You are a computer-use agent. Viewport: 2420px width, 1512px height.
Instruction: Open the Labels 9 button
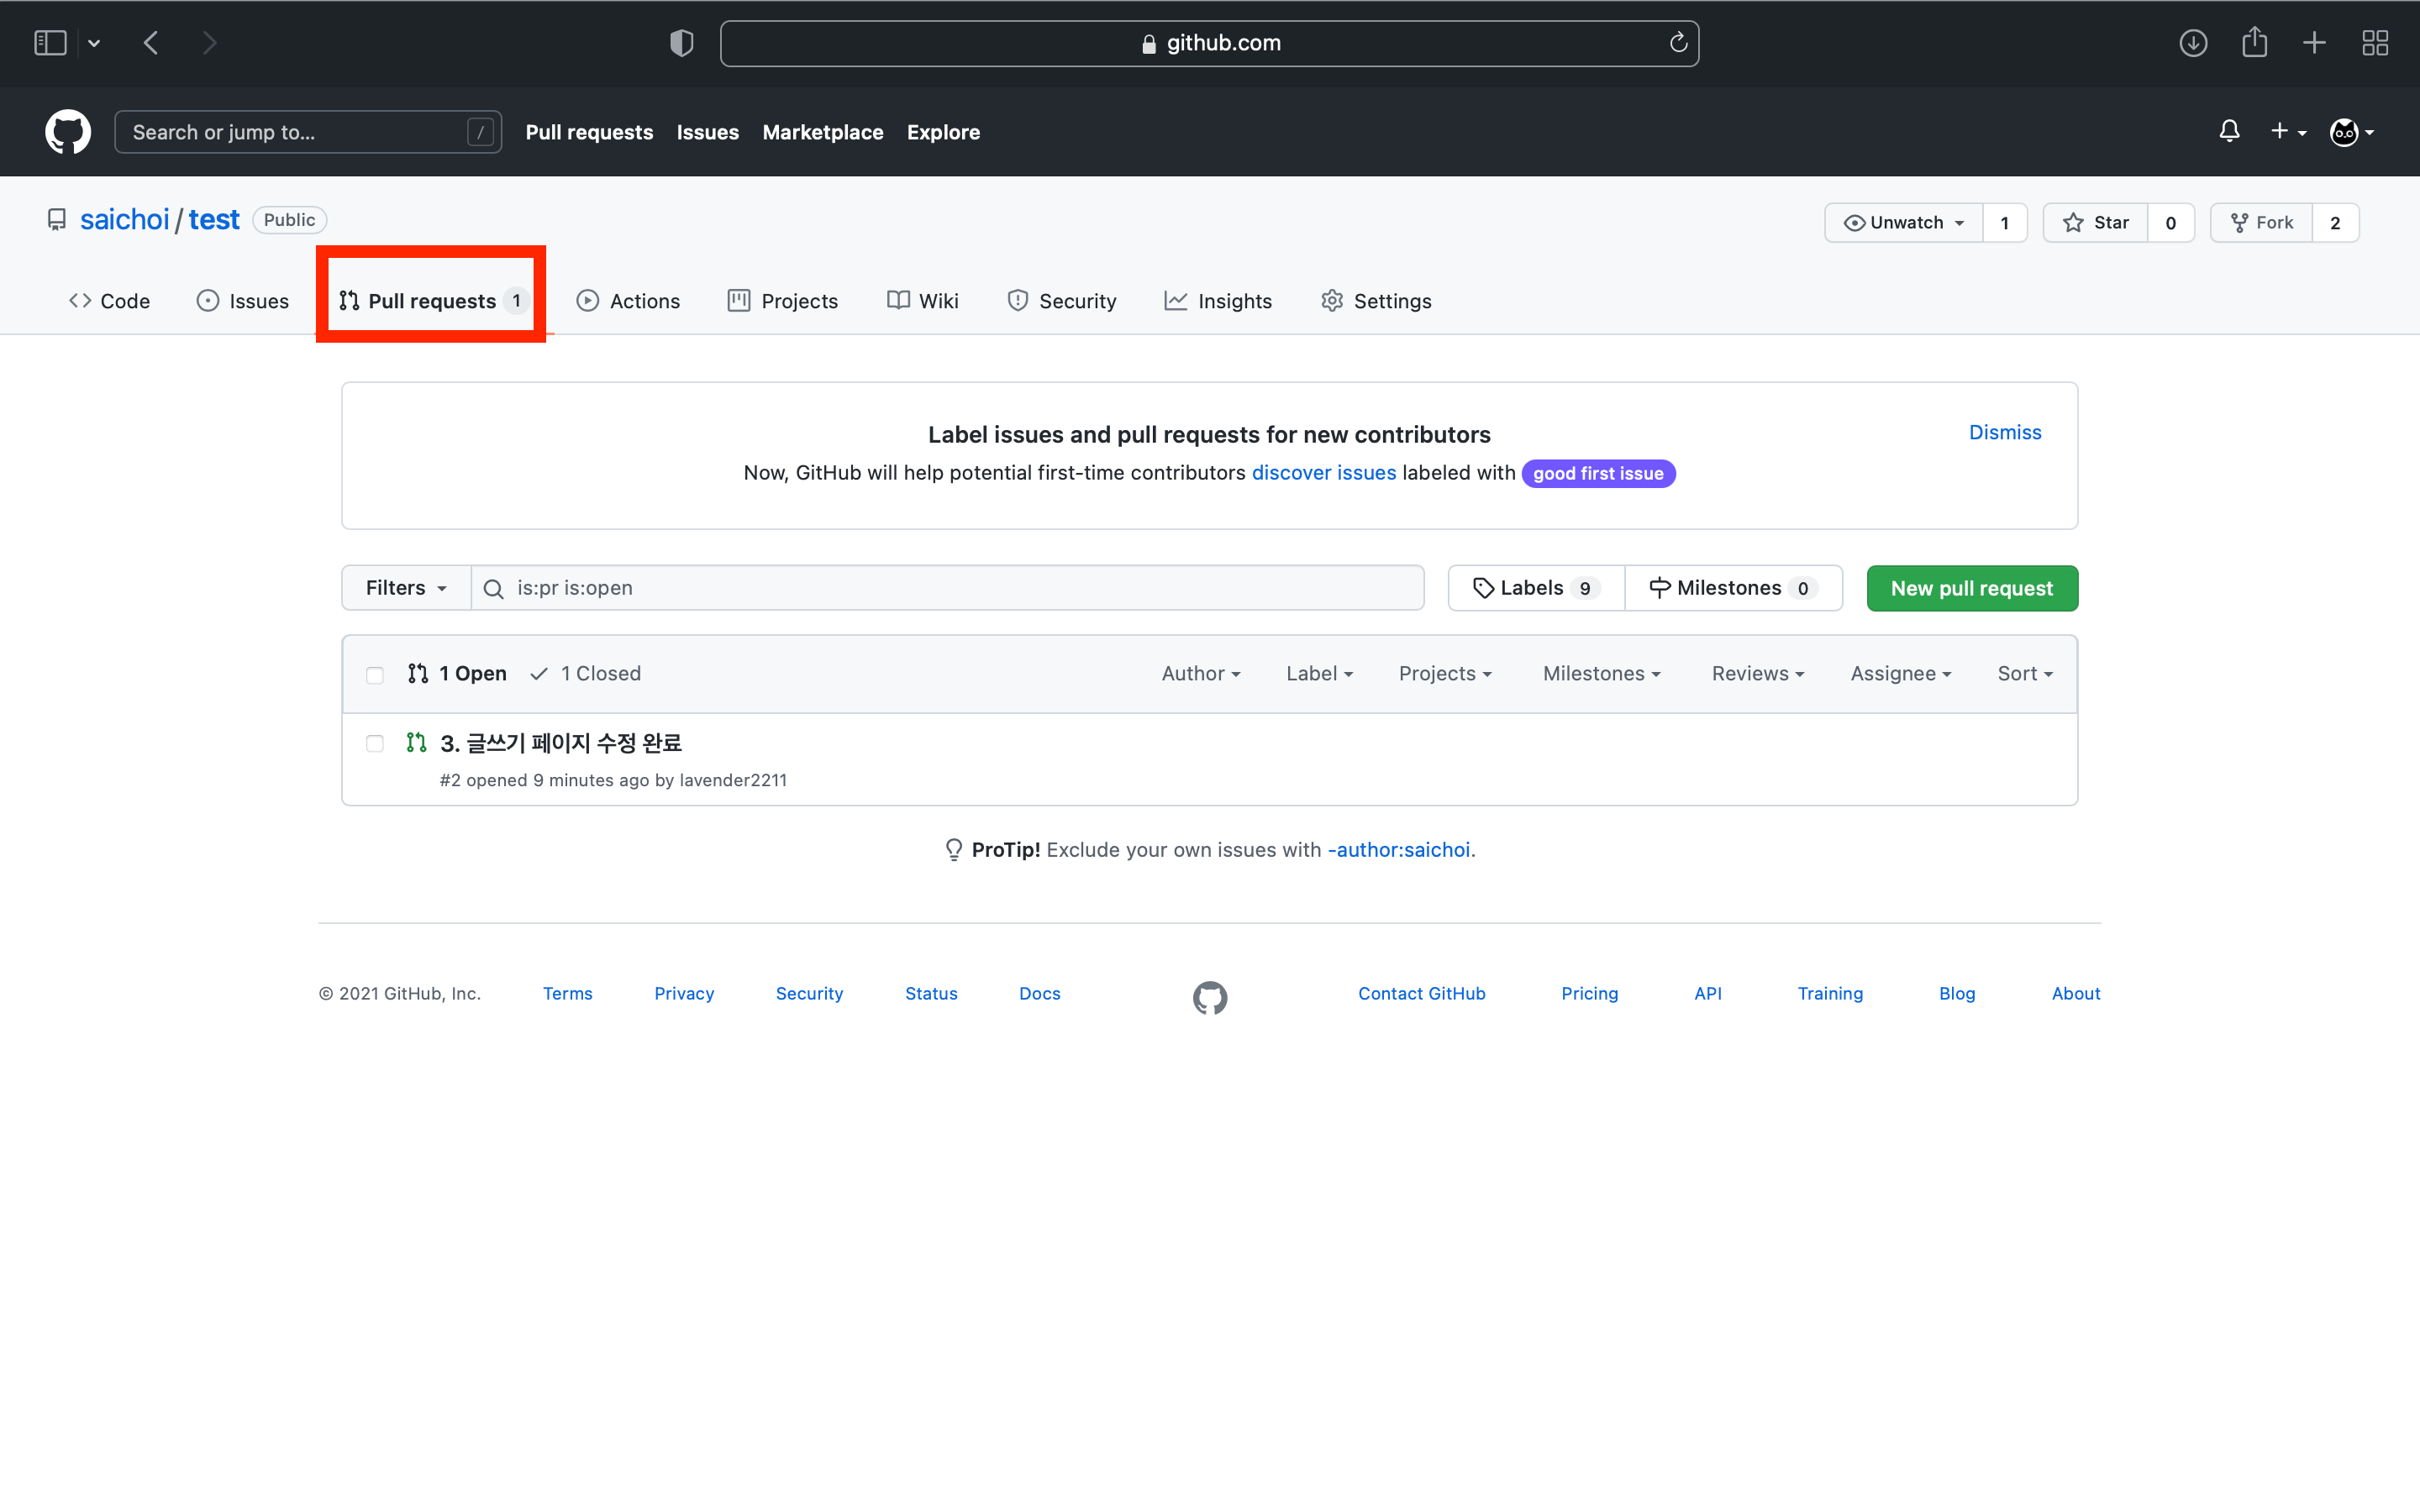[1536, 588]
